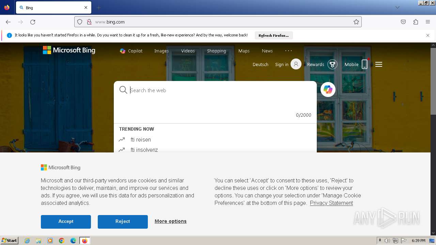
Task: Click the address bar URL www.bing.com
Action: click(x=110, y=22)
